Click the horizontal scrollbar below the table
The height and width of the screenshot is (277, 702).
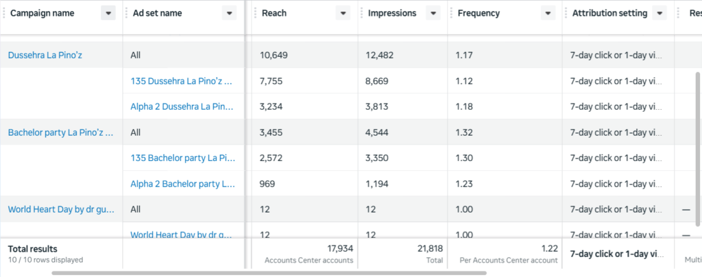click(269, 273)
